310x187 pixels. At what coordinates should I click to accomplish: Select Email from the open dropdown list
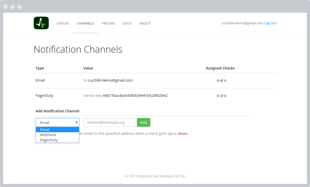click(57, 130)
